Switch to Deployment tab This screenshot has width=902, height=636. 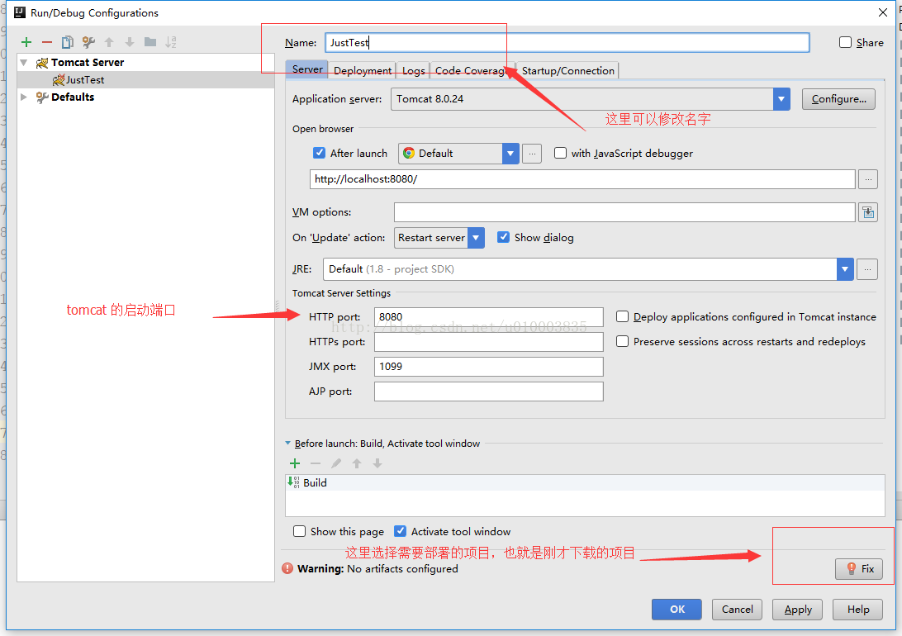click(x=363, y=71)
